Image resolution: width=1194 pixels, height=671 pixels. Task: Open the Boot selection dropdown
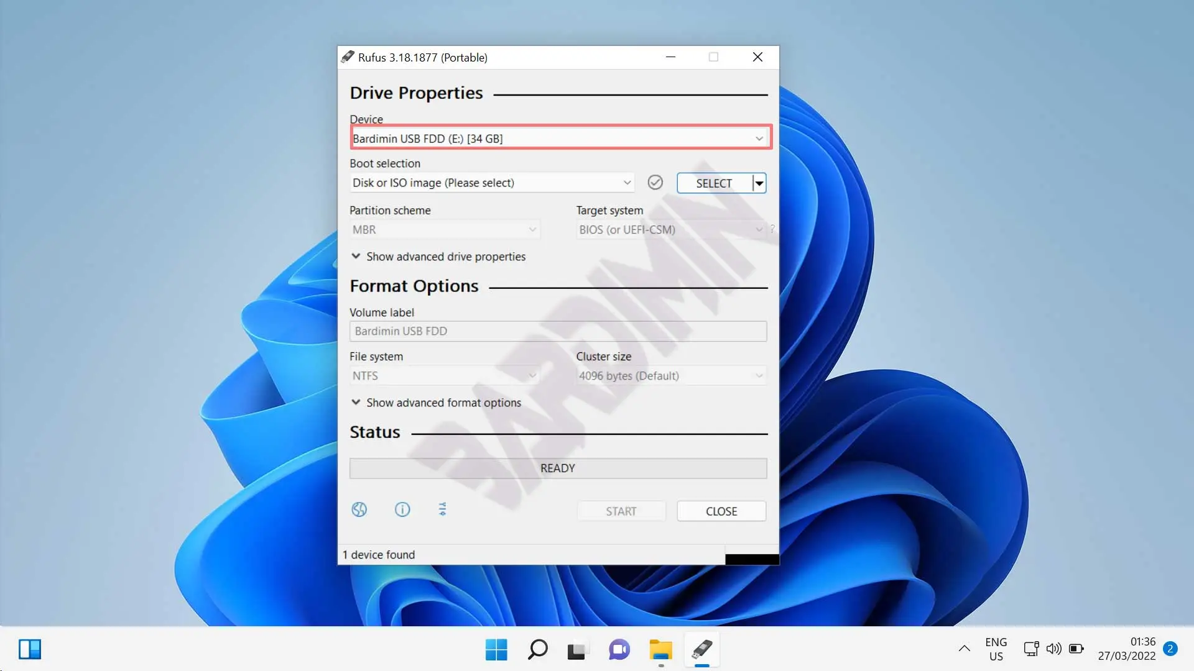(x=491, y=183)
